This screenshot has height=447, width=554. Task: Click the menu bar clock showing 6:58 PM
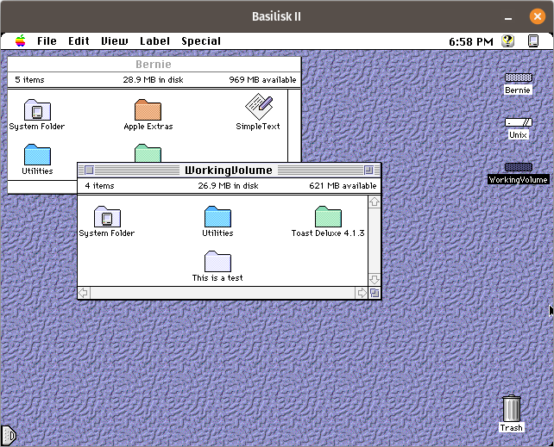coord(470,41)
